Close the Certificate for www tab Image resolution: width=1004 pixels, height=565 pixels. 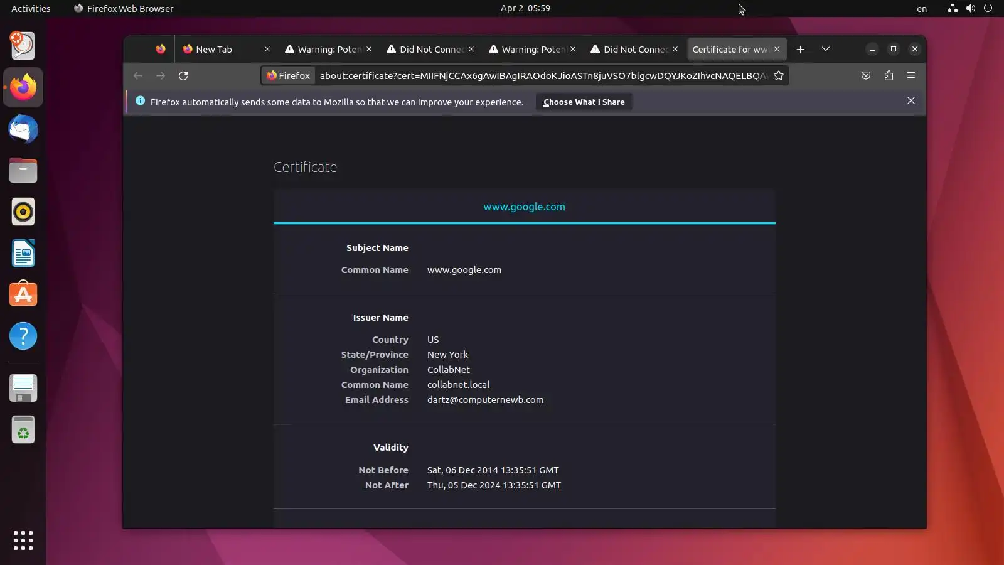tap(777, 49)
